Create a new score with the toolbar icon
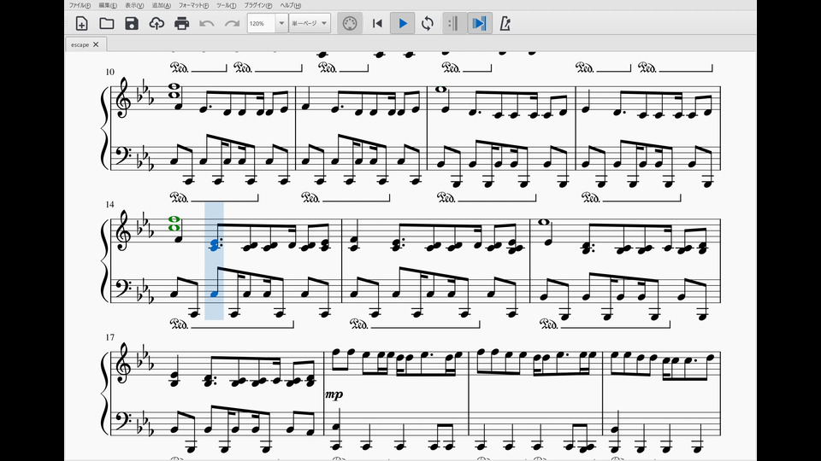821x461 pixels. 82,24
